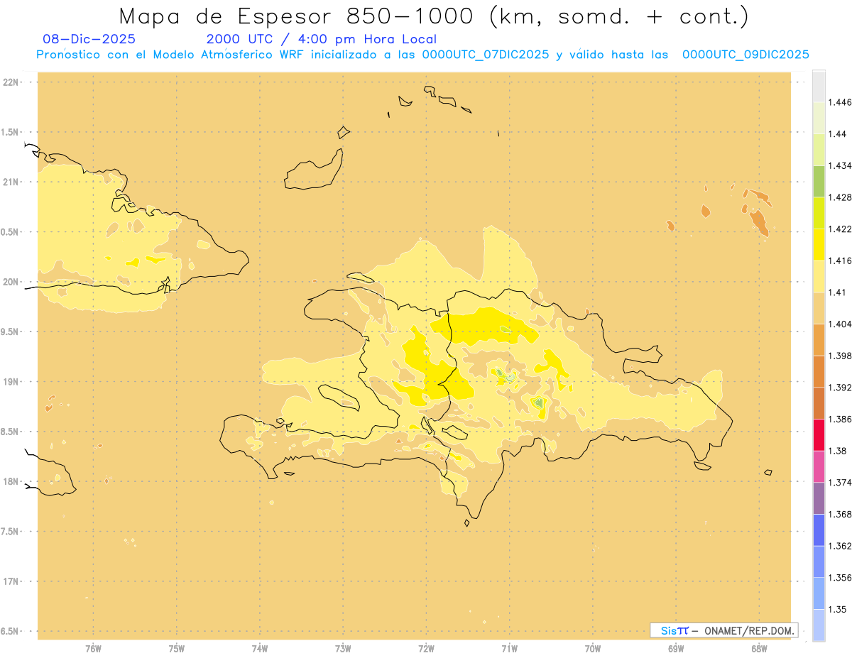Click the colorbar value 1.434
The height and width of the screenshot is (658, 852).
pos(841,165)
